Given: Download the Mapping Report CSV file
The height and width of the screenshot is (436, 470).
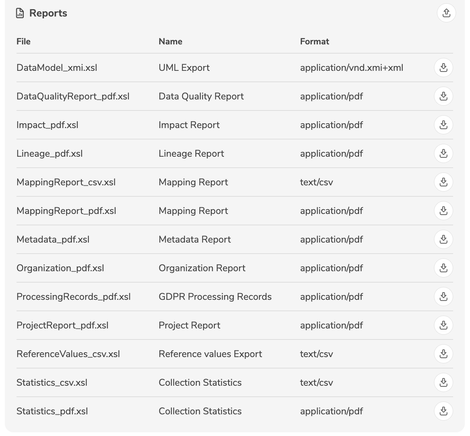Looking at the screenshot, I should pyautogui.click(x=443, y=182).
